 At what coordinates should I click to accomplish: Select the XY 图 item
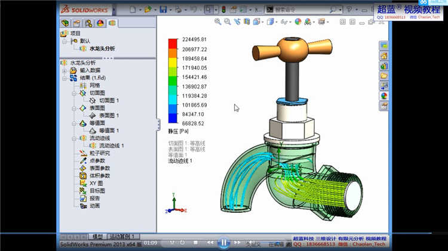pyautogui.click(x=96, y=183)
